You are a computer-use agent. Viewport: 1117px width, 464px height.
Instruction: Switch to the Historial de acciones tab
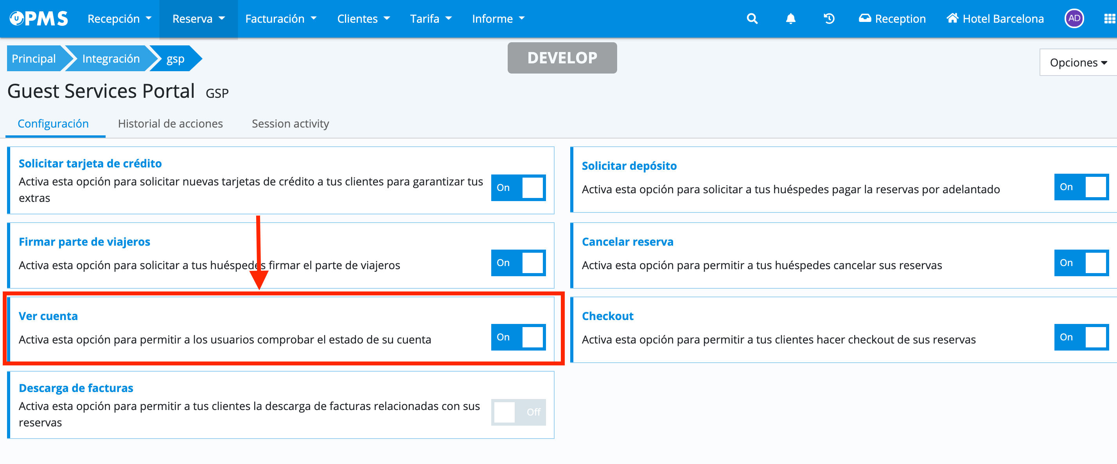[x=170, y=124]
